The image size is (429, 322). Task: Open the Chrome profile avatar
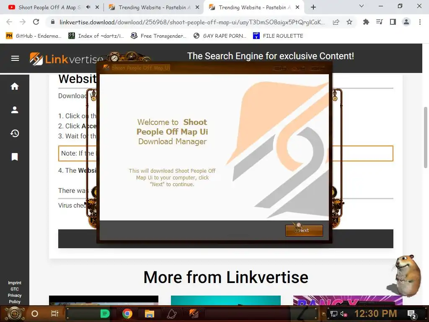[406, 22]
